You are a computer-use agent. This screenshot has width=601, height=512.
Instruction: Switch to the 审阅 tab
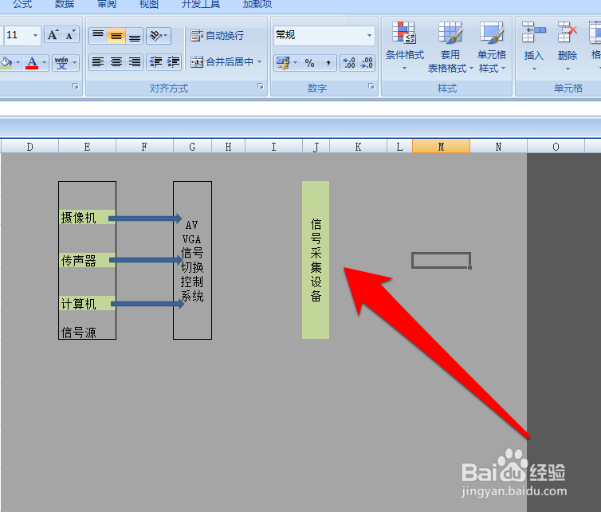point(107,4)
